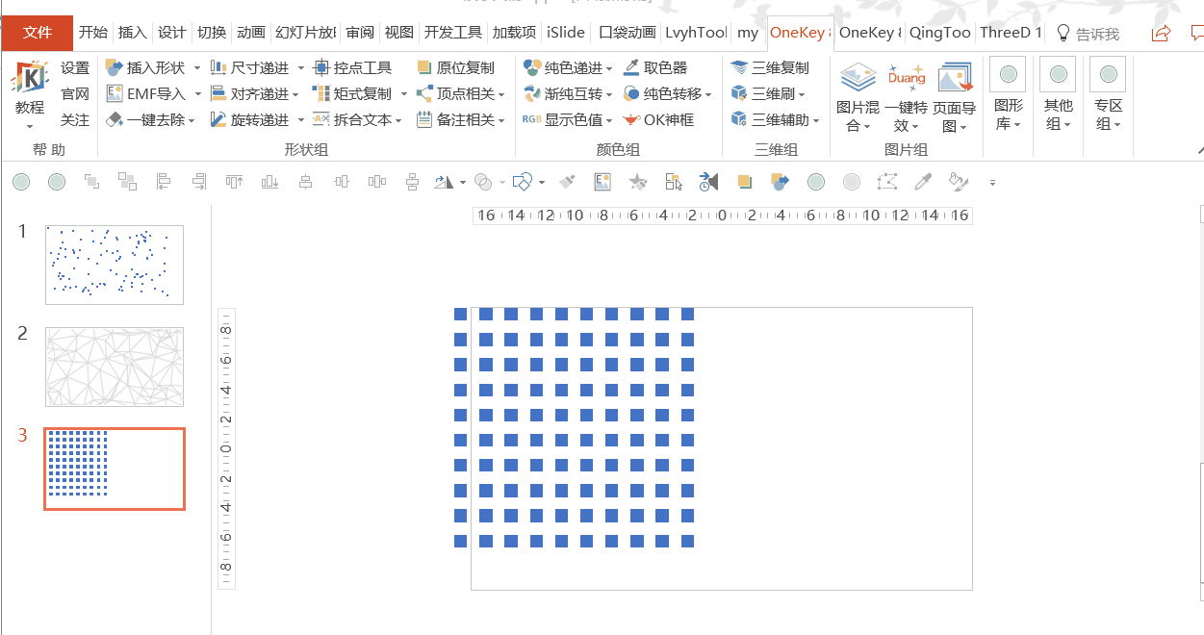
Task: Click the eyedropper icon in quick access toolbar
Action: pyautogui.click(x=923, y=182)
